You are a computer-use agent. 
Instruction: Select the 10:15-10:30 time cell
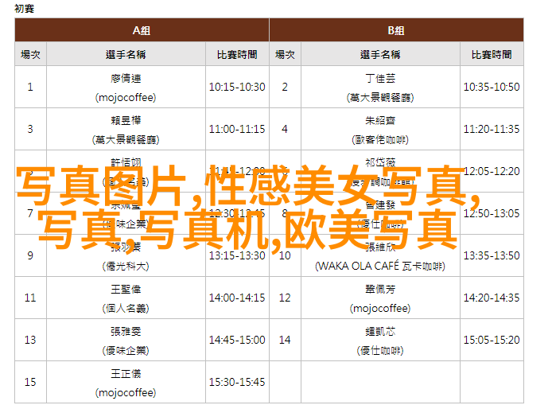pos(237,87)
